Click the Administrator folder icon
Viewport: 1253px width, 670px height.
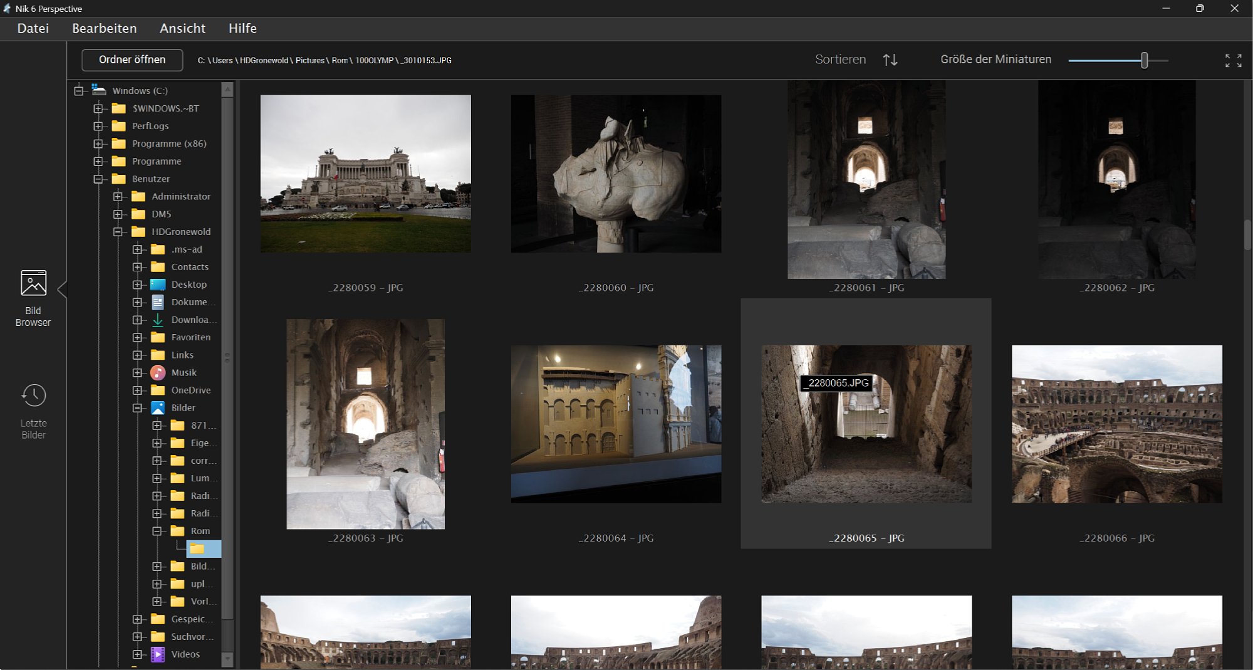138,196
